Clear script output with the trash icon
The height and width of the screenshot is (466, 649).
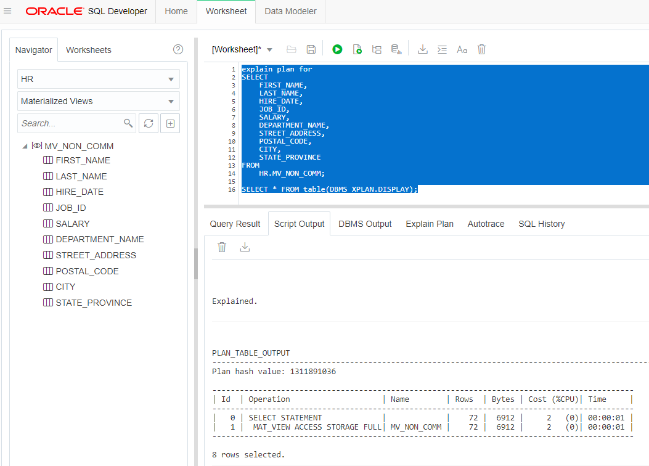[222, 247]
